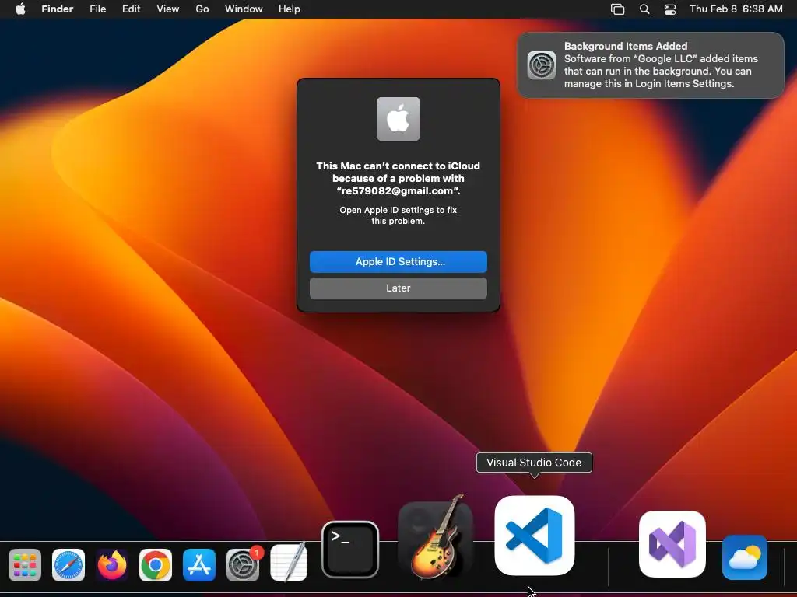Click the 'Open Apple ID settings' text
The image size is (797, 597).
[x=398, y=215]
